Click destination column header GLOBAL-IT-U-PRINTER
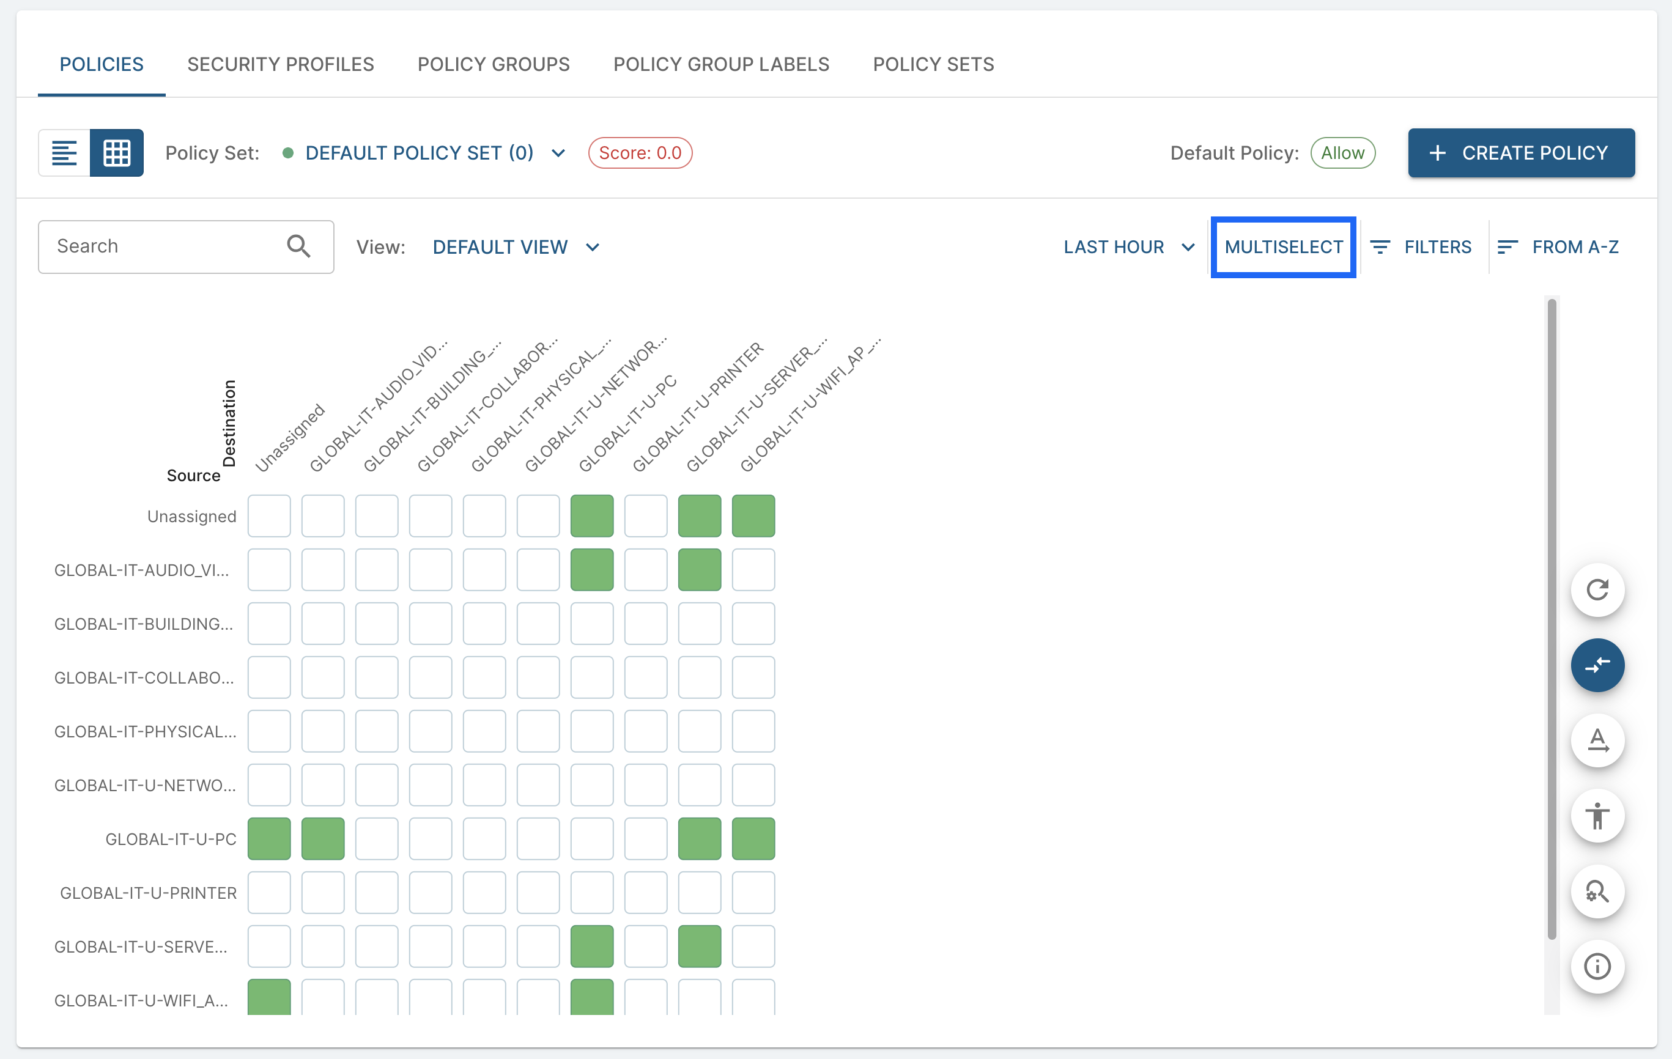 click(x=697, y=407)
